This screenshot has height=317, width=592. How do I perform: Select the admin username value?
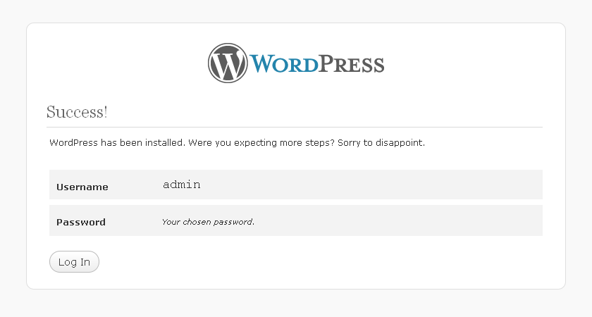182,185
